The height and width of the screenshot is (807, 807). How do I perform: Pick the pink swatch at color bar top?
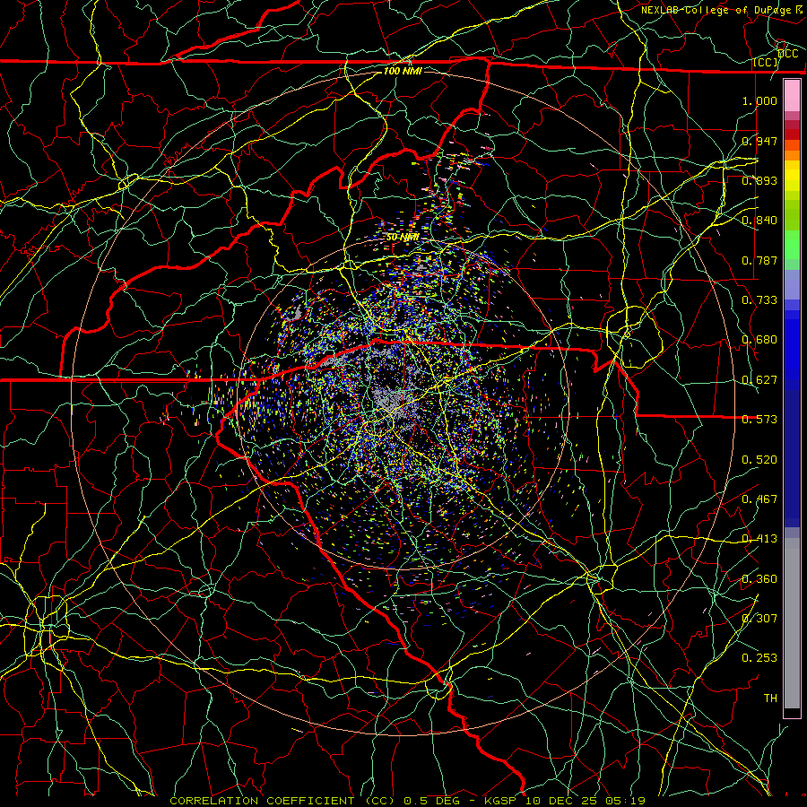point(792,95)
